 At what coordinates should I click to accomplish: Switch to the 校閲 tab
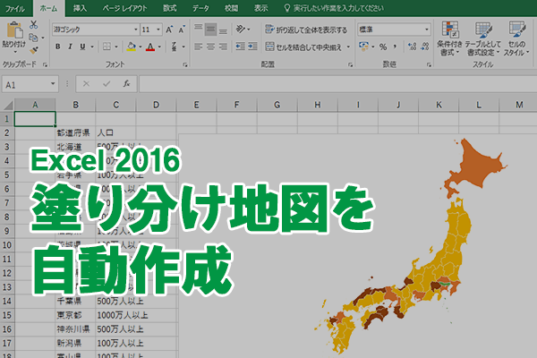[x=231, y=8]
